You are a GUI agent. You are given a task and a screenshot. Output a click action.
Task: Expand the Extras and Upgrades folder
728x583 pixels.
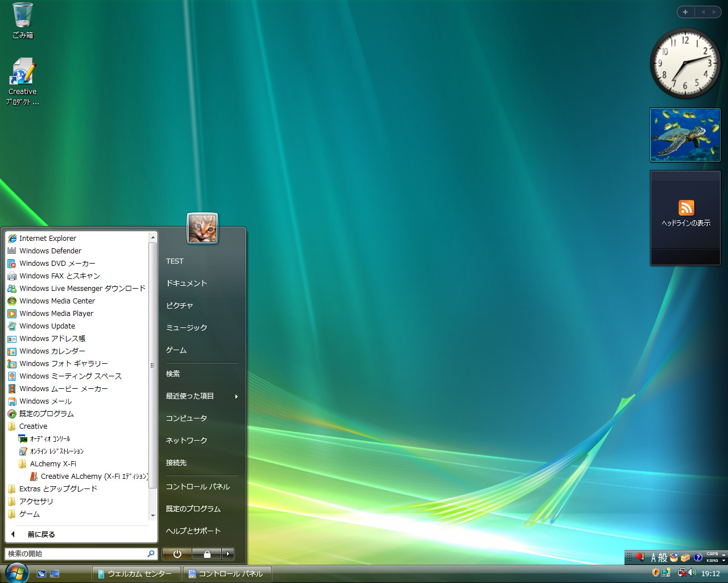point(57,489)
